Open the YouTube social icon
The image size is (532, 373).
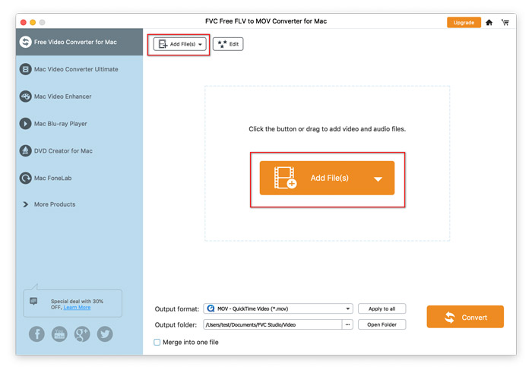[x=59, y=334]
